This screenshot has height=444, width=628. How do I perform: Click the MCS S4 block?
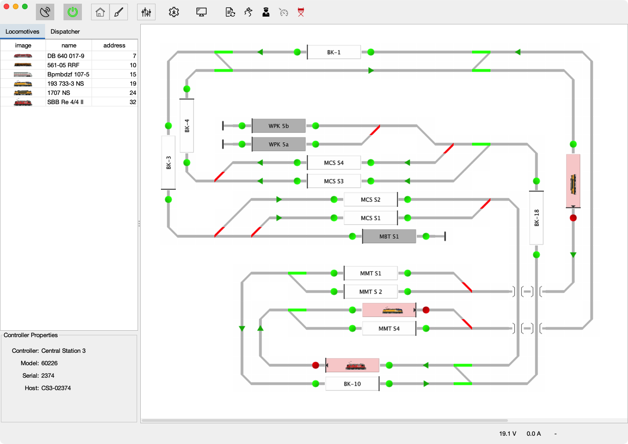point(334,163)
